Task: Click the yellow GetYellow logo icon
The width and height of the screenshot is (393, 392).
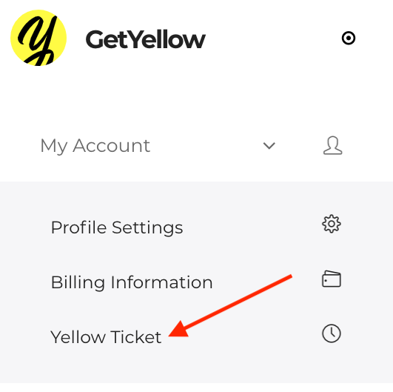Action: coord(38,38)
